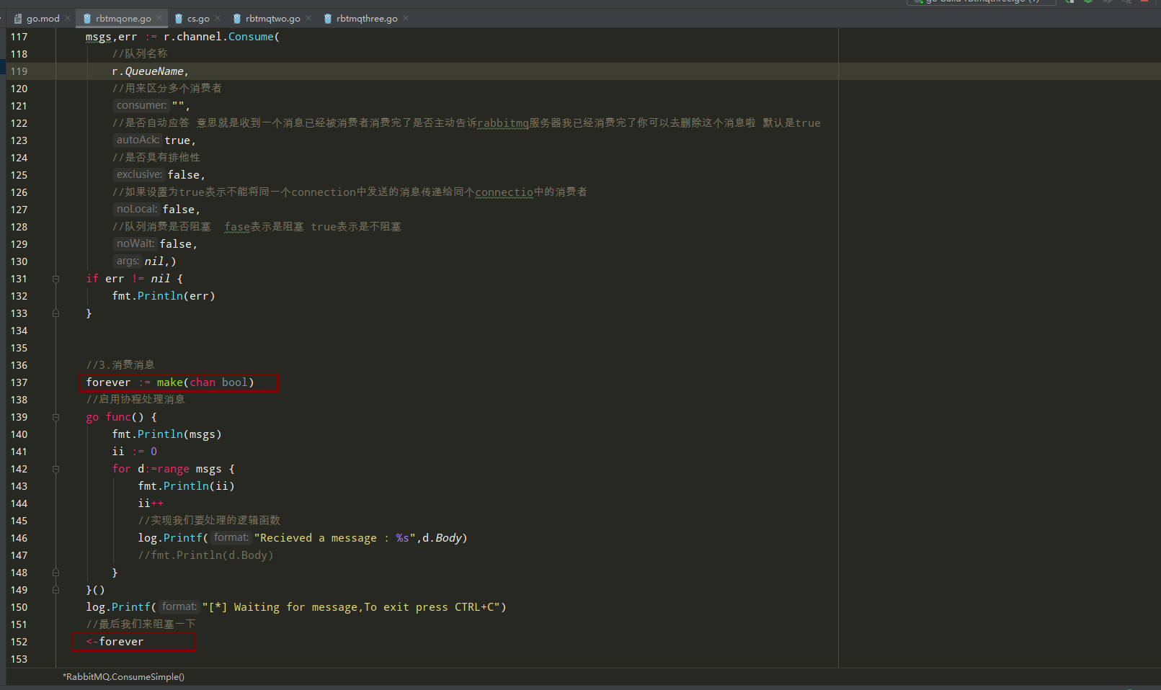Click the 'noLocal:' parameter hint

click(137, 209)
